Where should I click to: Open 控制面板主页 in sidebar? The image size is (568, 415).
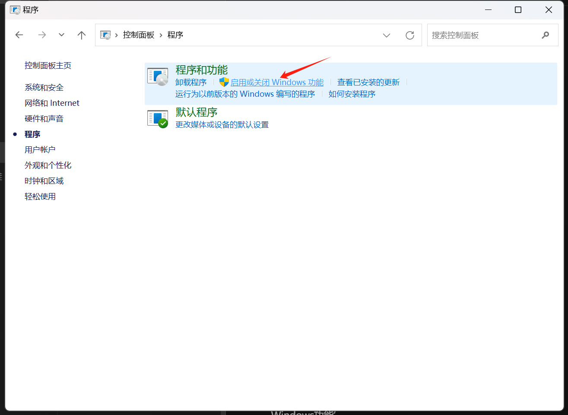48,66
